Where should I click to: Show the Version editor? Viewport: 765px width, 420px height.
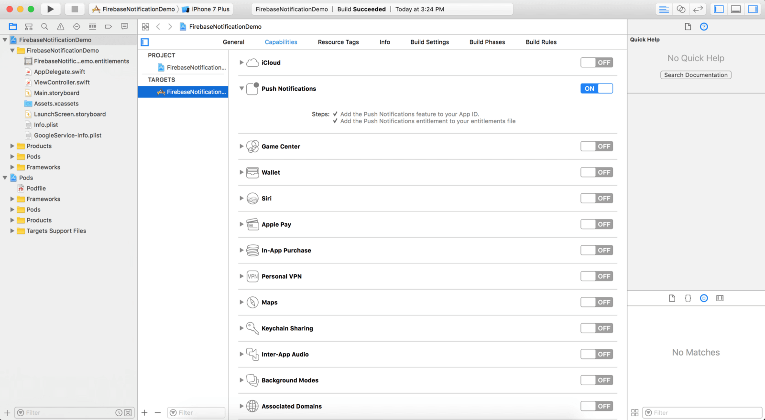click(x=698, y=9)
